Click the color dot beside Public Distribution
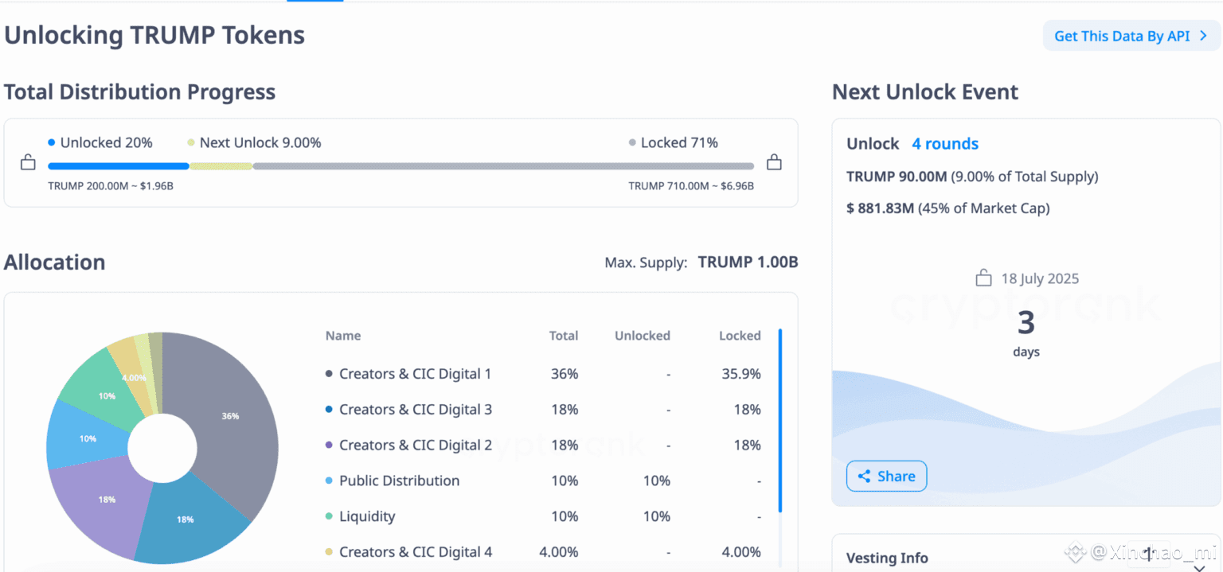1223x572 pixels. click(329, 481)
